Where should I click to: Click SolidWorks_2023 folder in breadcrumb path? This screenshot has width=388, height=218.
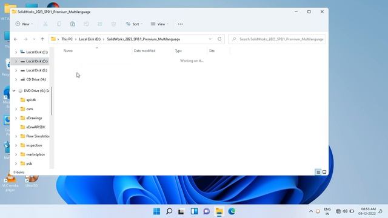144,39
